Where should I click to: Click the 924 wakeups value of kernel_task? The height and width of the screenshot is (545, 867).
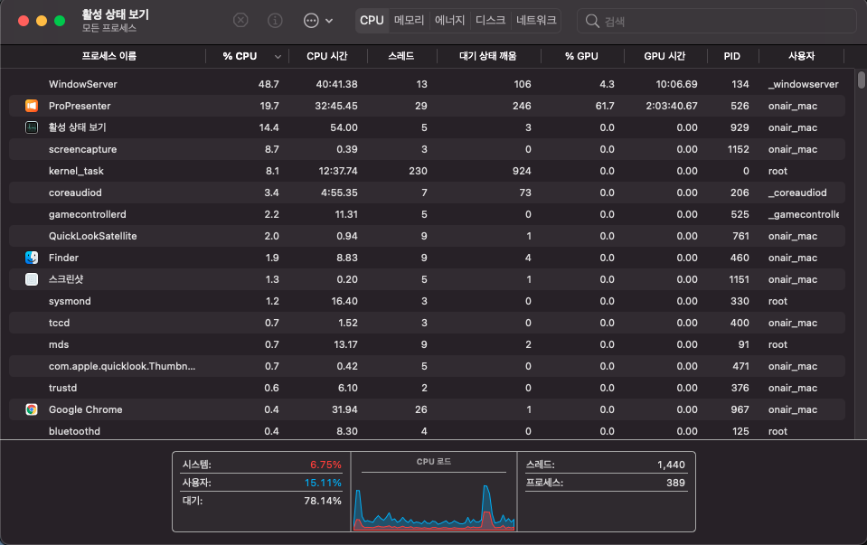522,171
